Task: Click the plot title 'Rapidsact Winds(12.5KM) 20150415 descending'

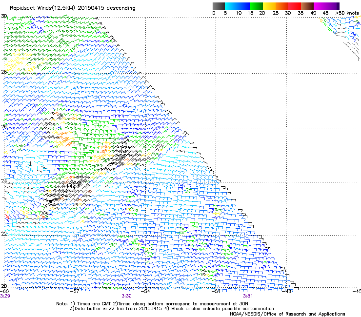Action: [73, 8]
